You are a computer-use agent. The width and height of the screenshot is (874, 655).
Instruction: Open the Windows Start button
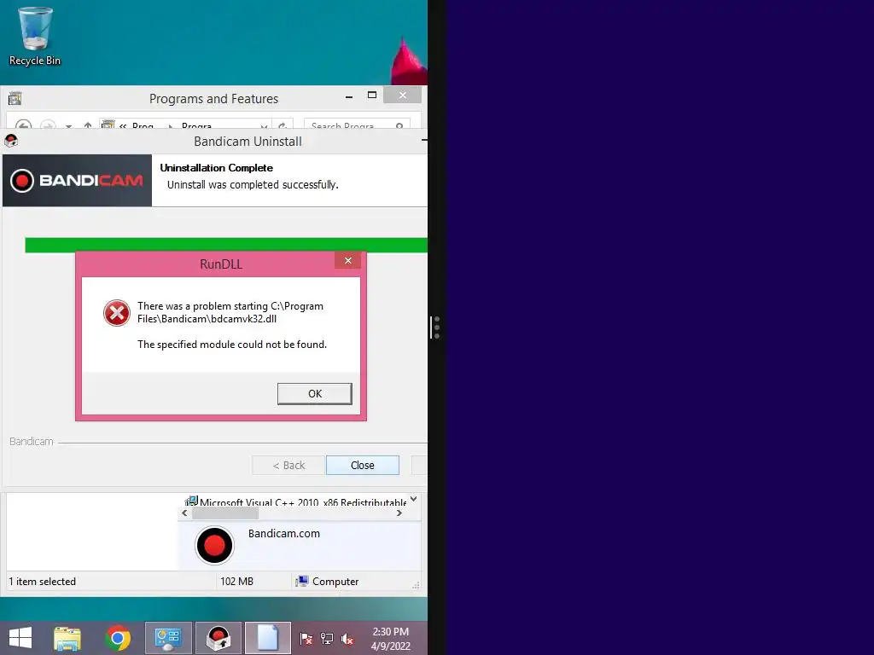(20, 638)
